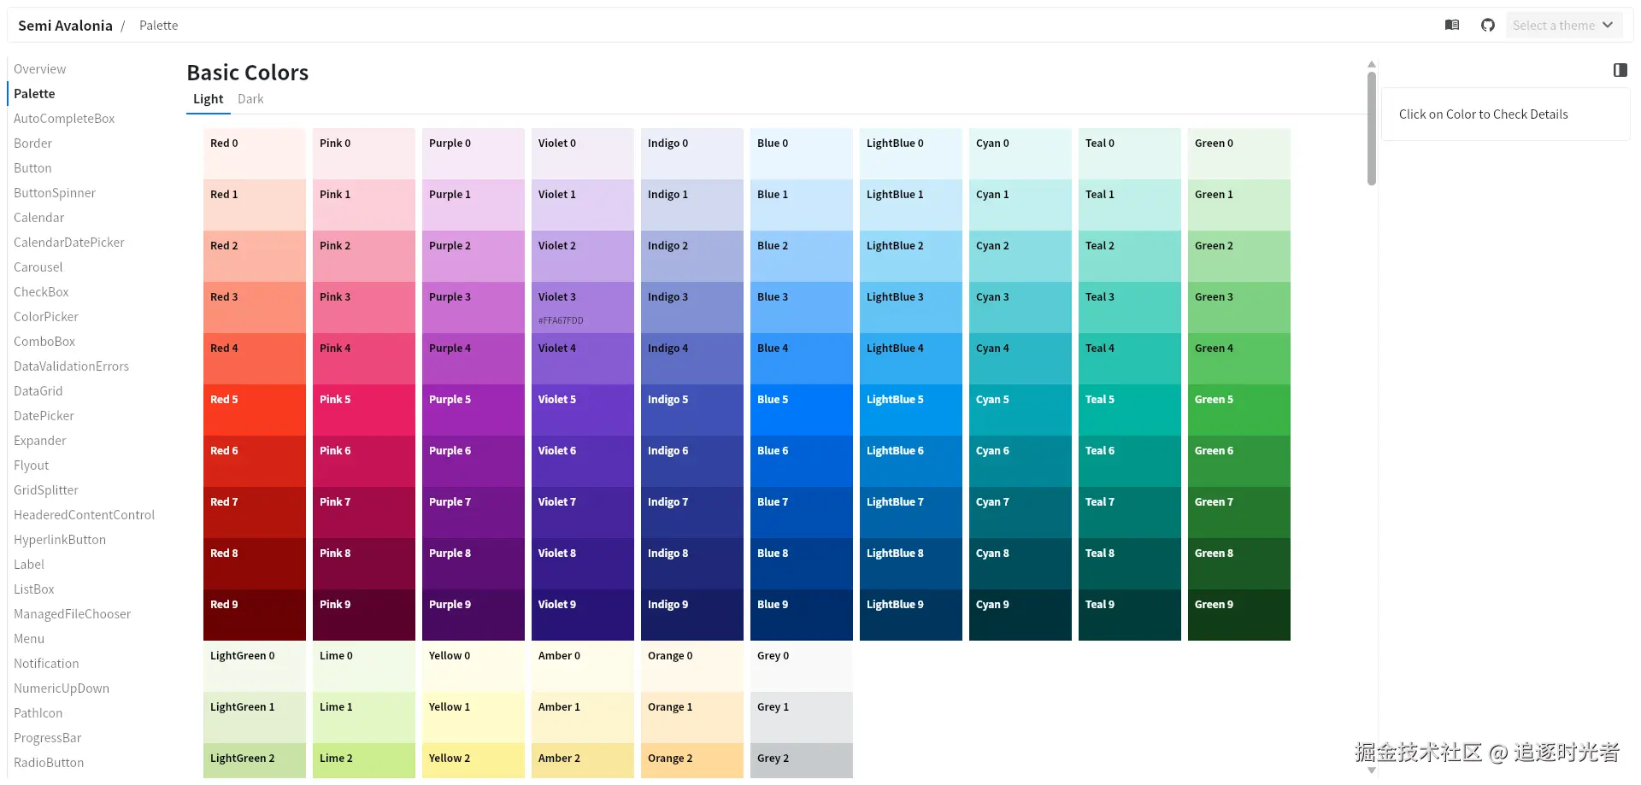Image resolution: width=1641 pixels, height=785 pixels.
Task: Choose the LightBlue 2 swatch
Action: coord(911,256)
